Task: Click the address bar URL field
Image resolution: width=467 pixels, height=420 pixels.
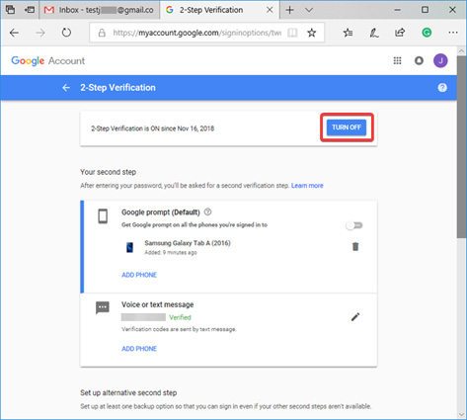Action: (196, 33)
